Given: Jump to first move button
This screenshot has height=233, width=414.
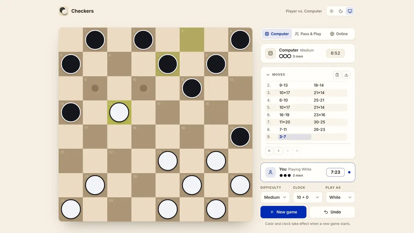Looking at the screenshot, I should point(269,151).
